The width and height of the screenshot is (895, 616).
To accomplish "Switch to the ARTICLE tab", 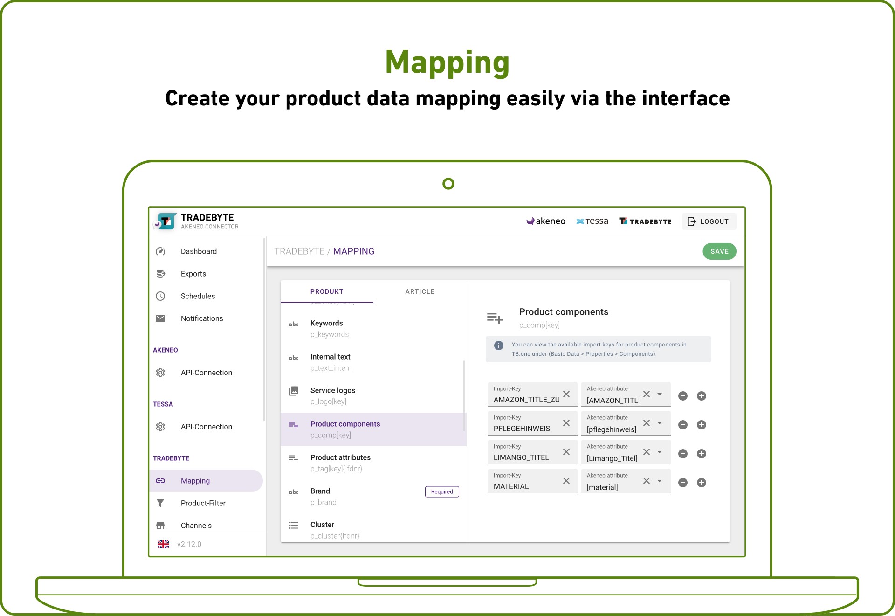I will (x=420, y=291).
